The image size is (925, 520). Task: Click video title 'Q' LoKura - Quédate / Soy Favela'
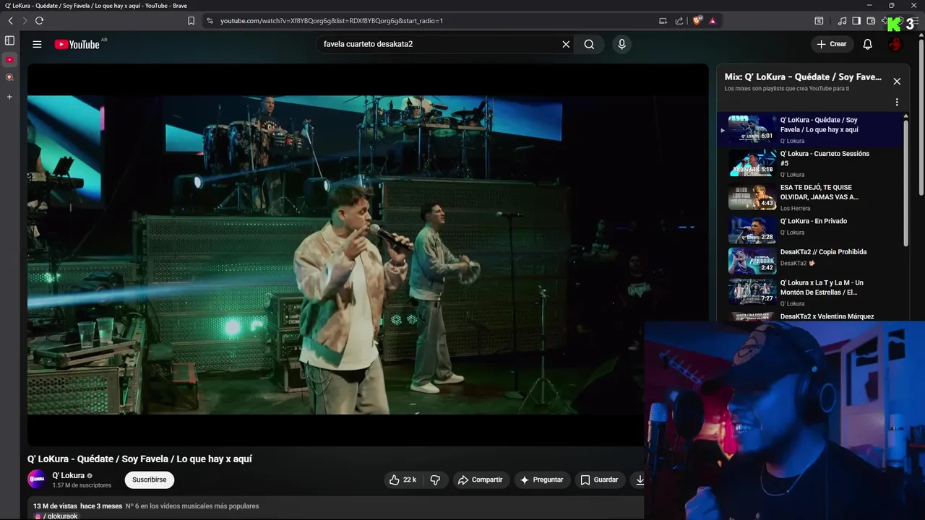(139, 459)
